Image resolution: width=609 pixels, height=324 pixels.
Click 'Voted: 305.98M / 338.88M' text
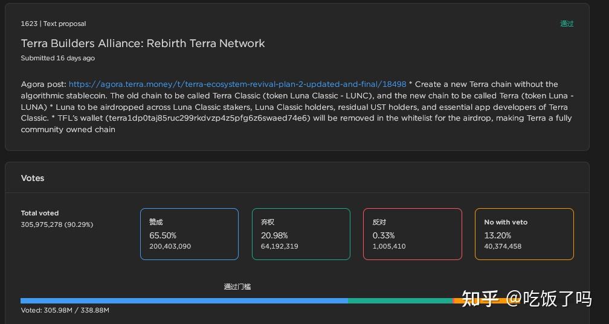coord(65,310)
